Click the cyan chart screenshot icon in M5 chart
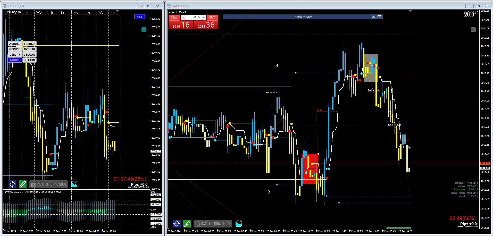The image size is (493, 236). pos(239,224)
